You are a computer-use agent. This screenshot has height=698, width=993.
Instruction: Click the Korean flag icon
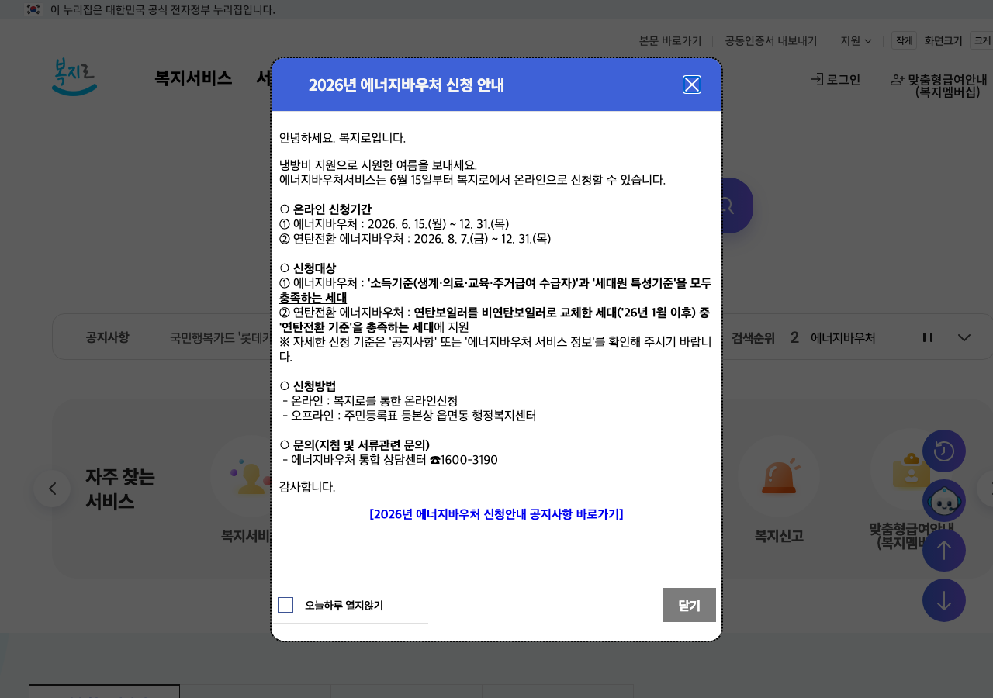(x=33, y=9)
